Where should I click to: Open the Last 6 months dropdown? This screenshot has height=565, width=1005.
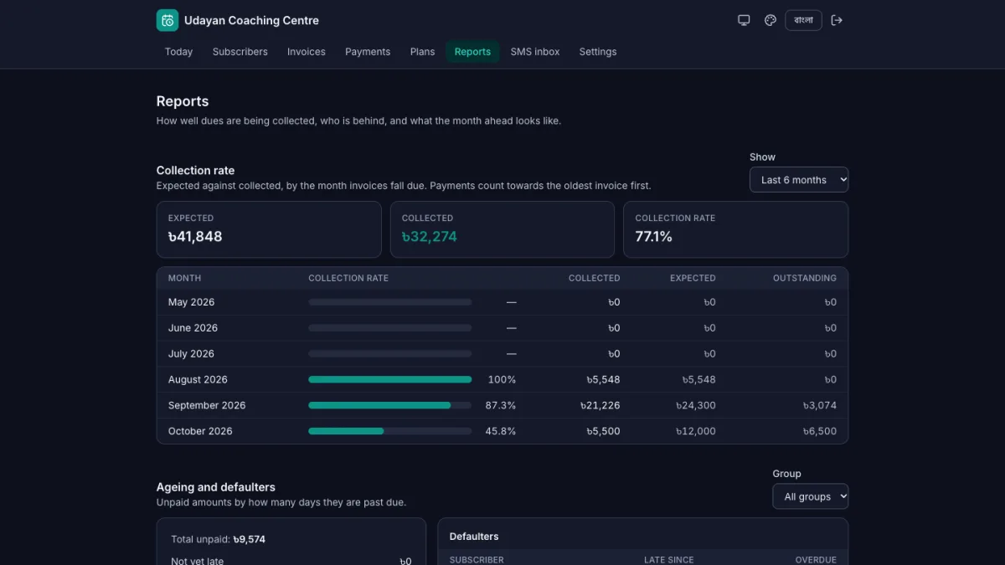coord(799,180)
